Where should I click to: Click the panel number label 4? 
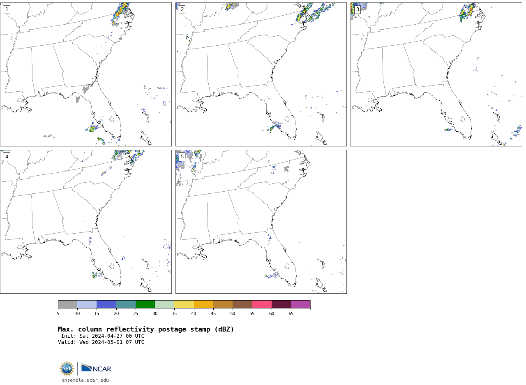coord(7,157)
